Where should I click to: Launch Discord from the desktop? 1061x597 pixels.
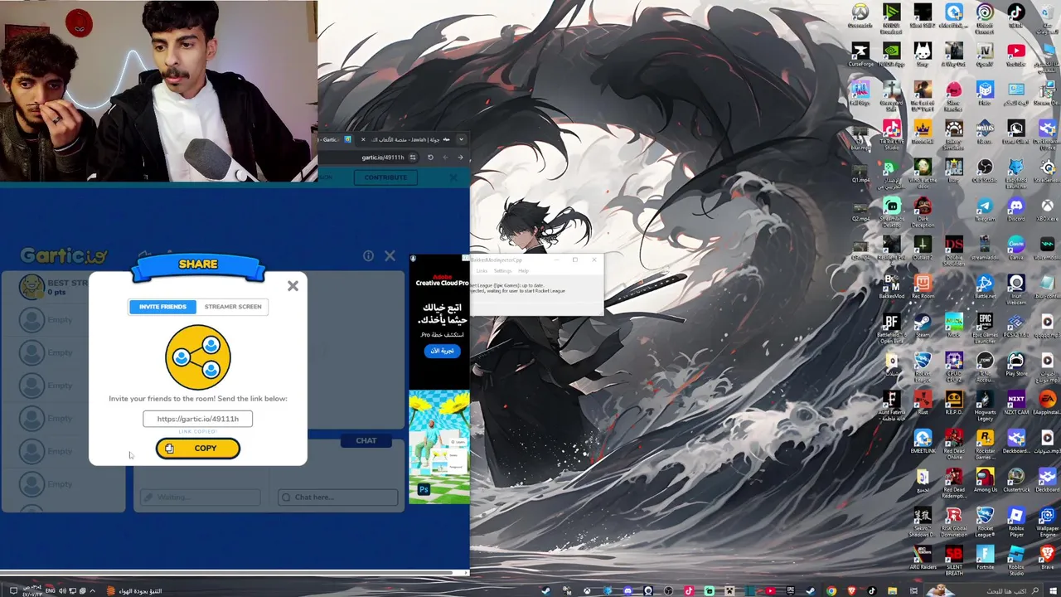1016,209
